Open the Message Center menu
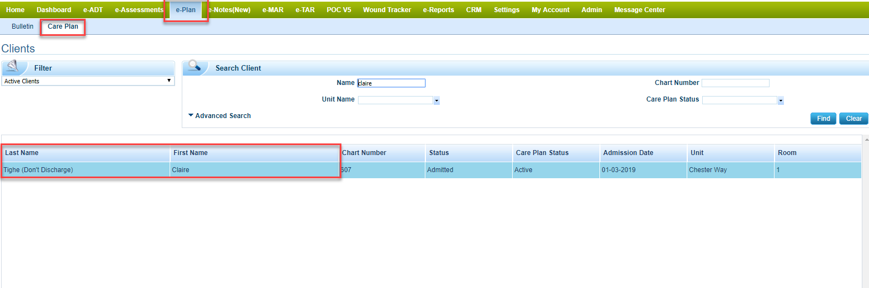The image size is (869, 288). click(639, 10)
